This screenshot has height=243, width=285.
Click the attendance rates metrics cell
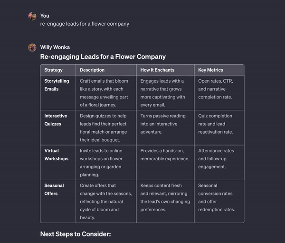coord(216,159)
